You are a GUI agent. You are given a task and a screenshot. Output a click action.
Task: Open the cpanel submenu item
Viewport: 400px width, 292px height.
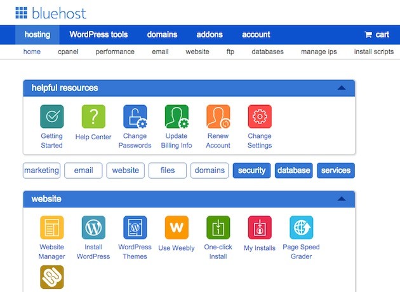(x=68, y=52)
